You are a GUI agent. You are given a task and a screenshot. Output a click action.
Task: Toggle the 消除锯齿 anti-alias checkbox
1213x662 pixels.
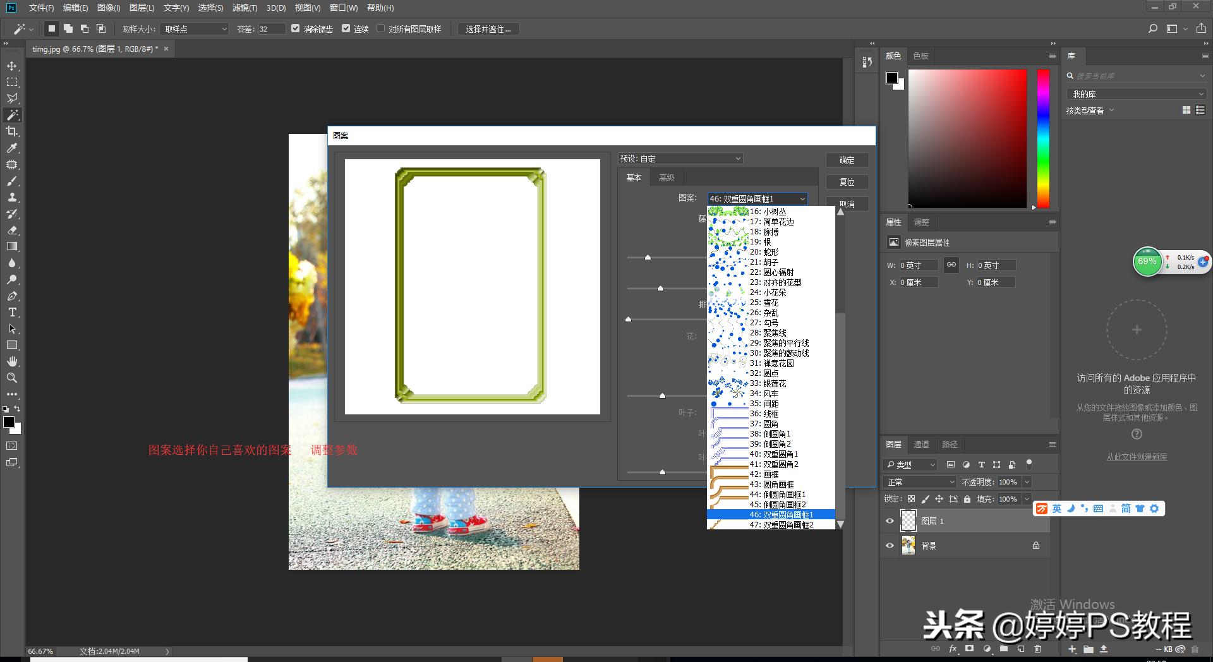pyautogui.click(x=295, y=28)
